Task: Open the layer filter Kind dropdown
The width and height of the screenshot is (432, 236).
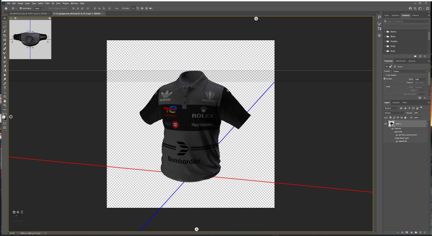Action: 391,108
